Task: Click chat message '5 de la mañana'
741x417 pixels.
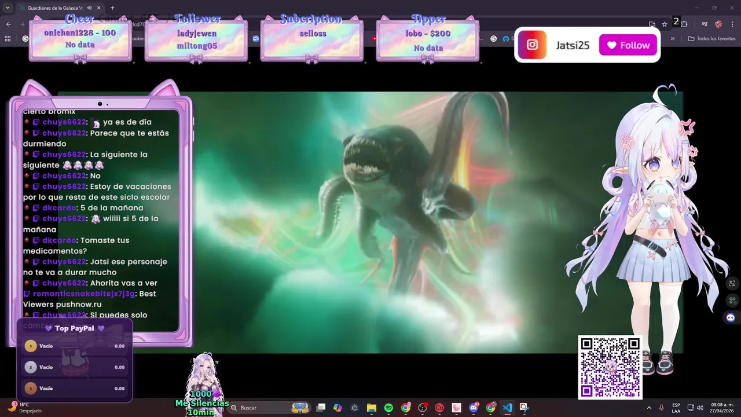Action: (x=112, y=208)
